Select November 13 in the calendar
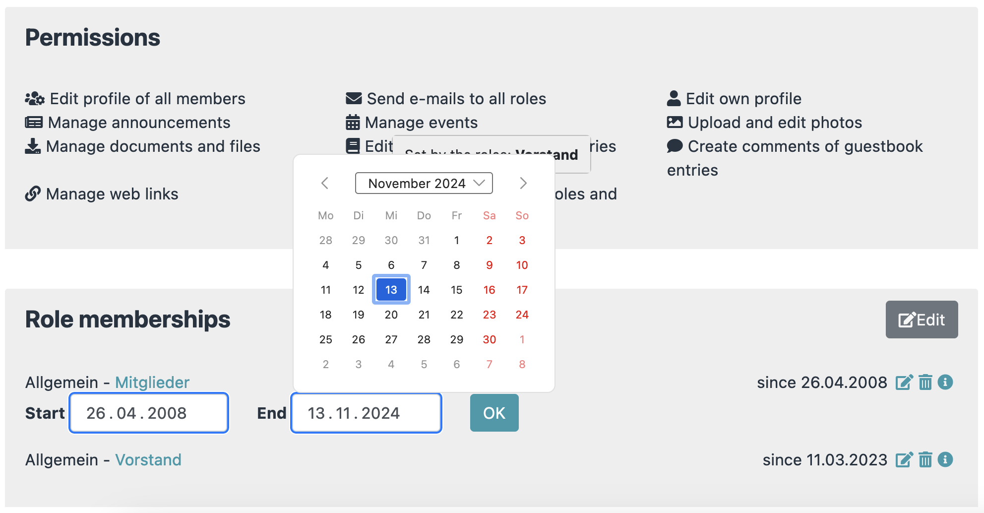This screenshot has width=984, height=513. point(391,290)
